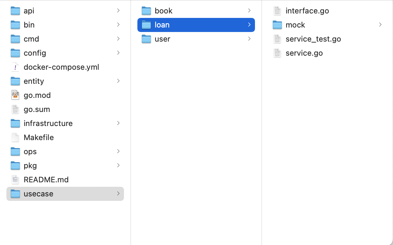Viewport: 393px width, 245px height.
Task: Select the go.sum document icon
Action: click(15, 109)
